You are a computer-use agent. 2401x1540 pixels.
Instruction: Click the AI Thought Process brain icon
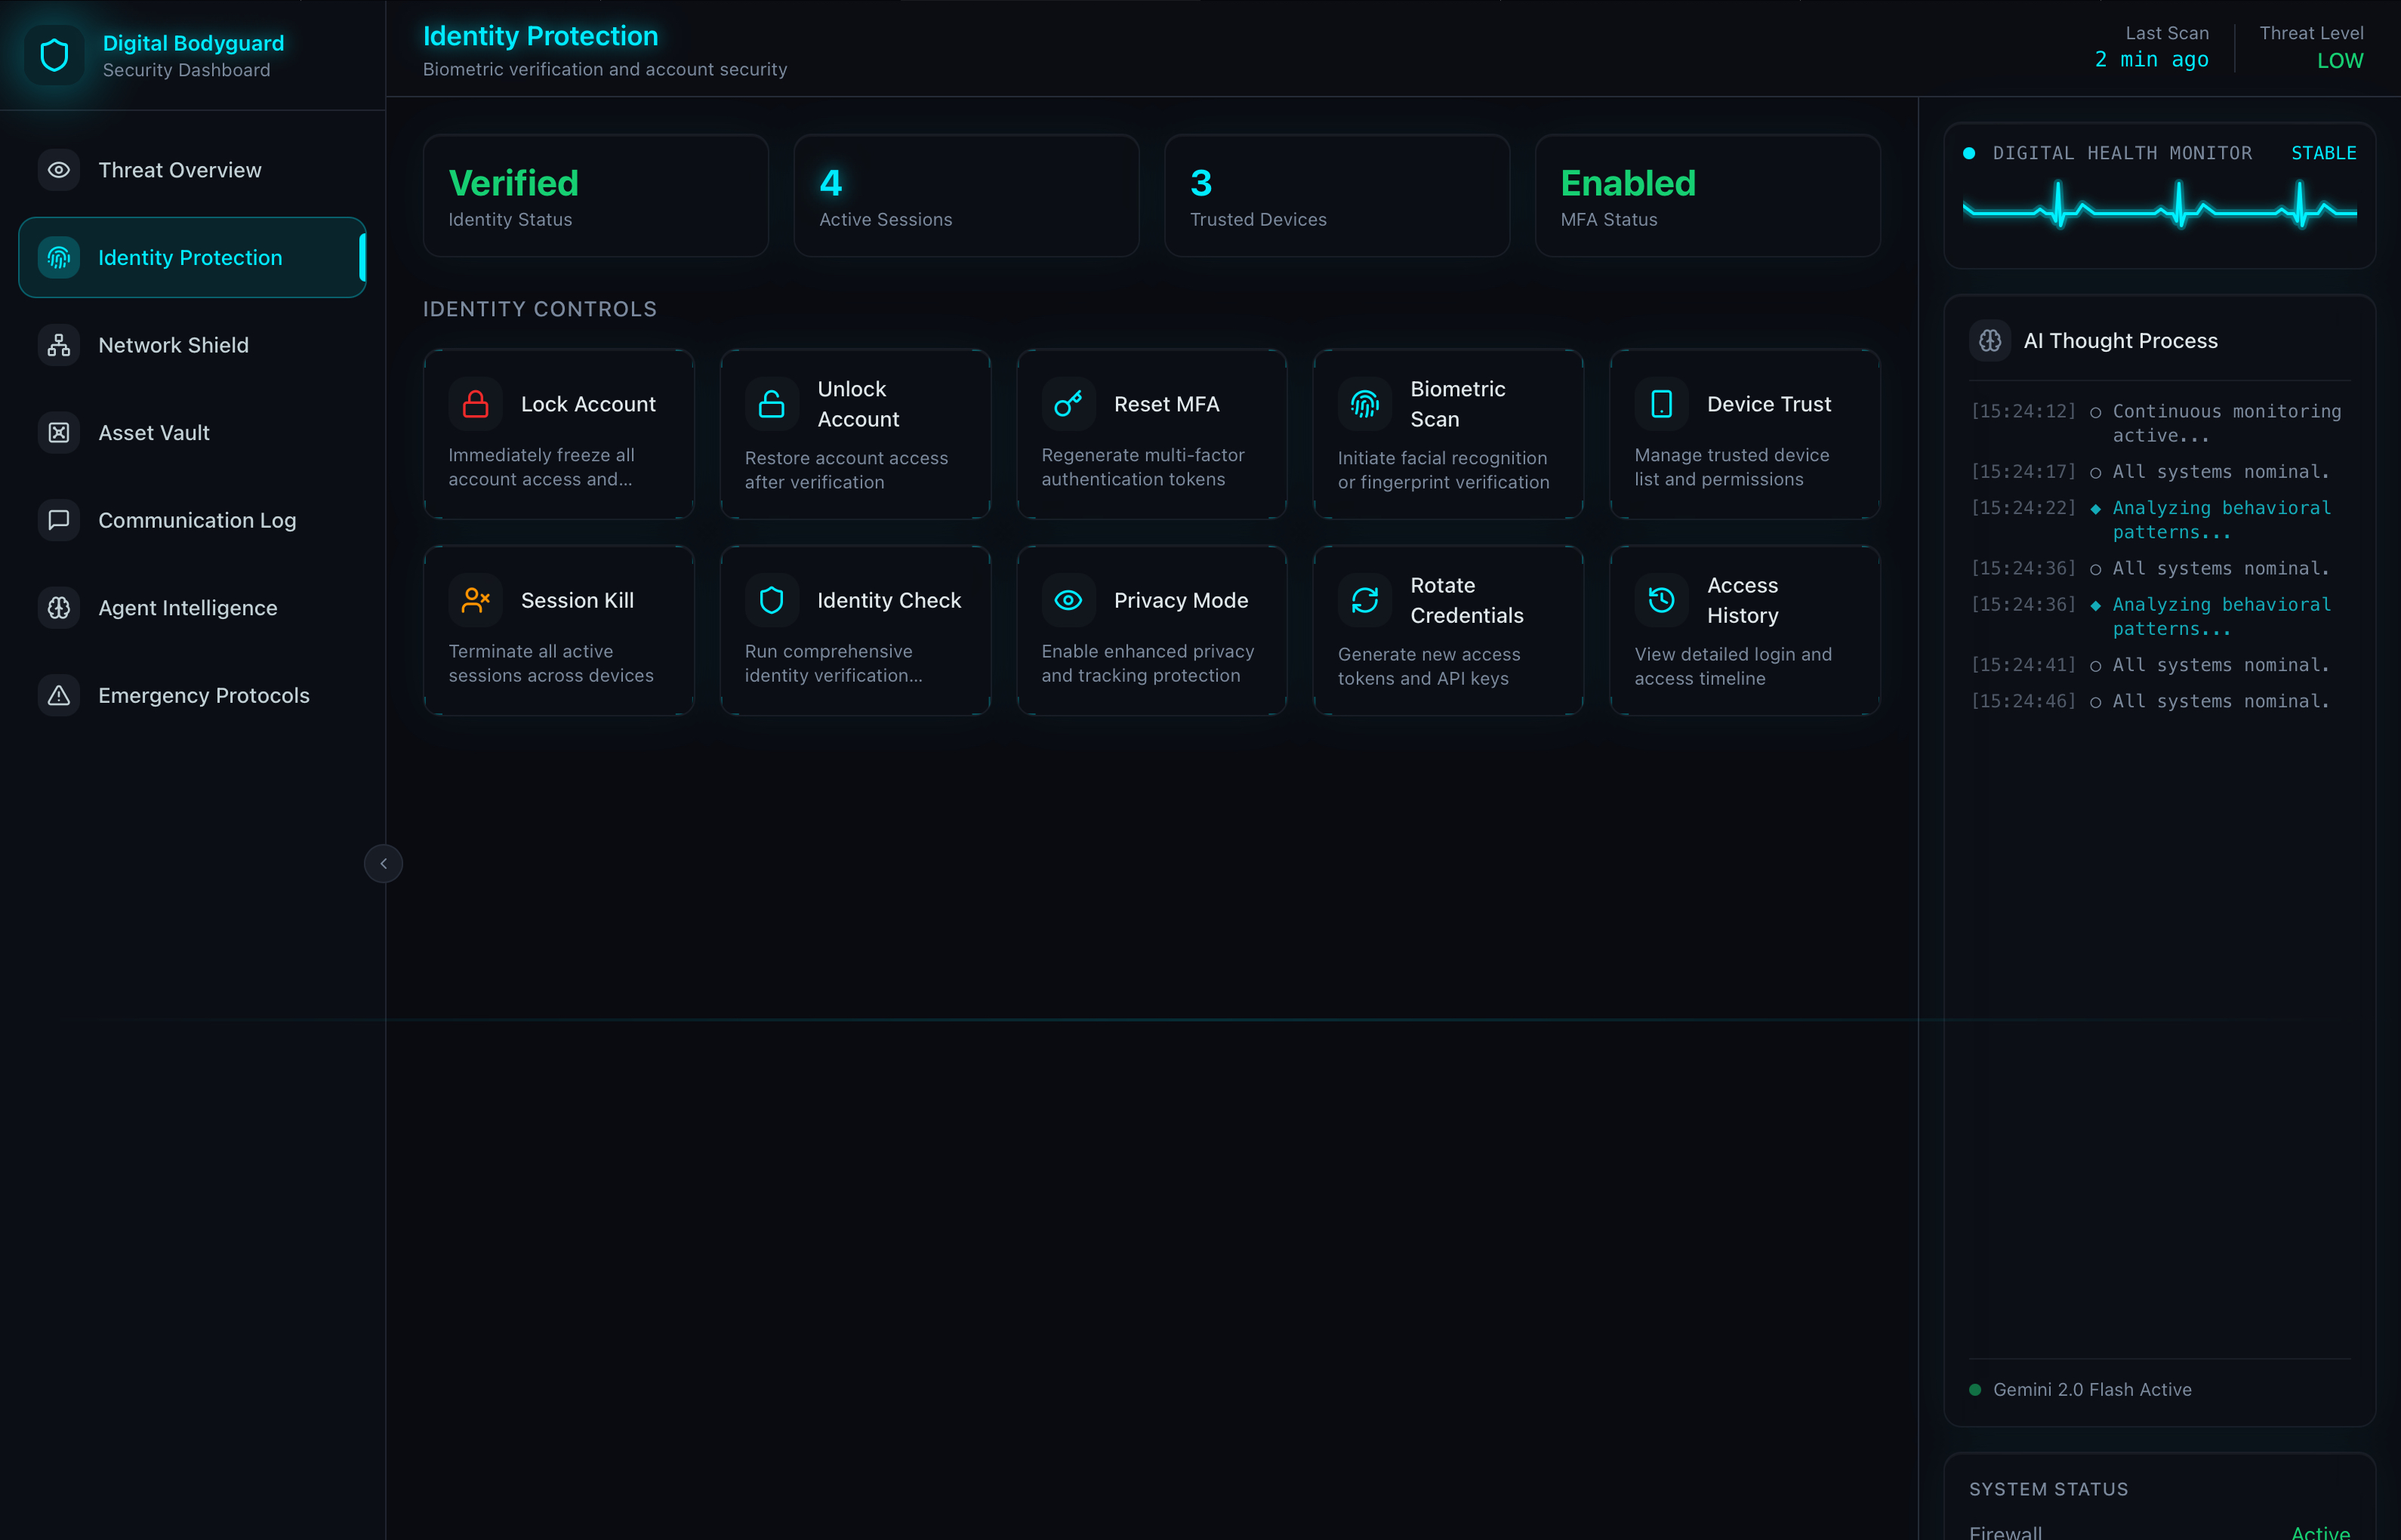tap(1990, 341)
